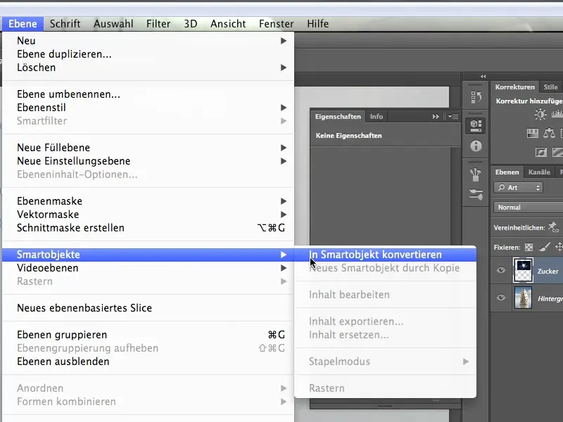Switch to the Korrekturen tab
Screen dimensions: 563x422
(x=515, y=87)
